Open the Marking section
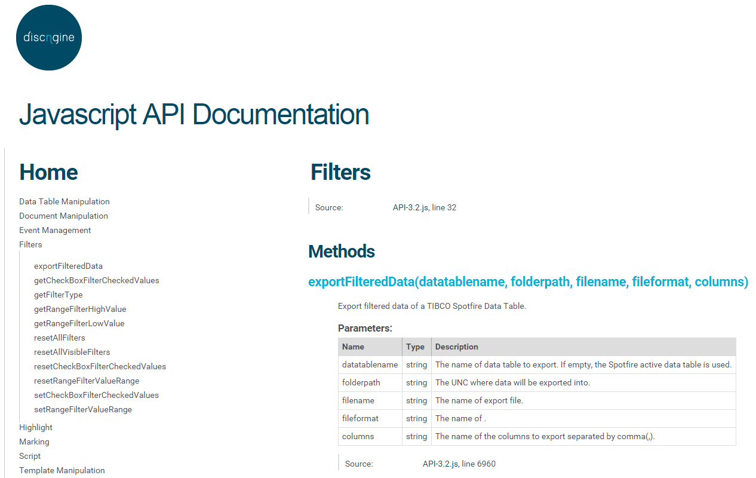 [34, 442]
